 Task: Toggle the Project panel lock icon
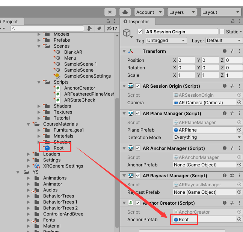click(108, 21)
